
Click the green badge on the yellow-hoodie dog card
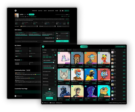click(x=86, y=70)
